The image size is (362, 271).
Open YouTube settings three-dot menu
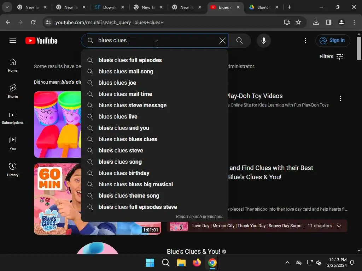(305, 41)
